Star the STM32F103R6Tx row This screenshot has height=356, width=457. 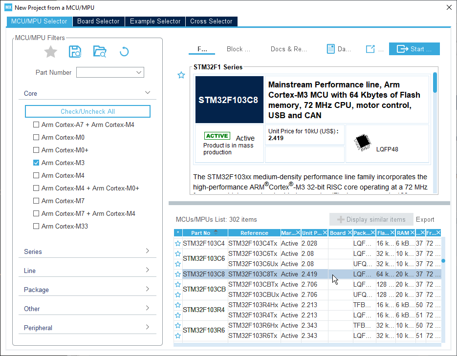pyautogui.click(x=178, y=335)
